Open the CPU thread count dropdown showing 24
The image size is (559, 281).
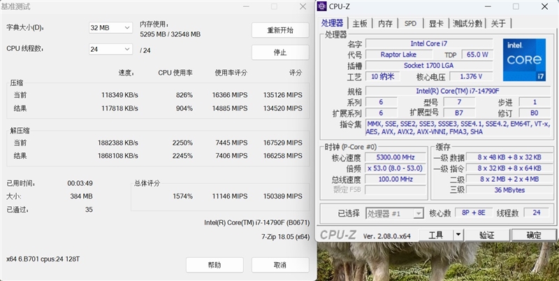[110, 49]
